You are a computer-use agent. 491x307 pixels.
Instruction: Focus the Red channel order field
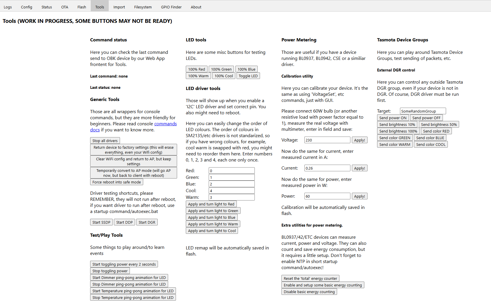[x=232, y=171]
